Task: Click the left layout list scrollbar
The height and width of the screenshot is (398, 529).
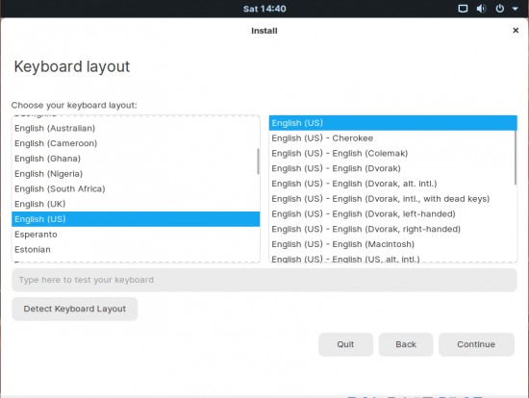Action: [258, 162]
